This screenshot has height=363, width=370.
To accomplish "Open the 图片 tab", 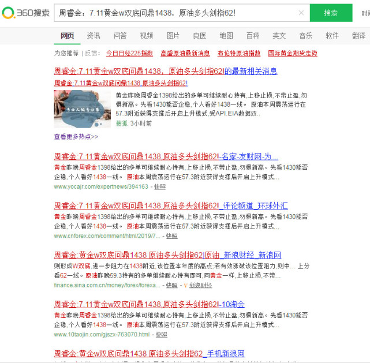I will (173, 36).
